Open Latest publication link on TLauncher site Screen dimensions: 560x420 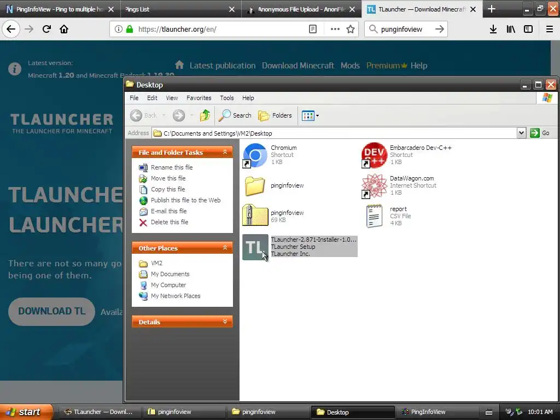(223, 66)
